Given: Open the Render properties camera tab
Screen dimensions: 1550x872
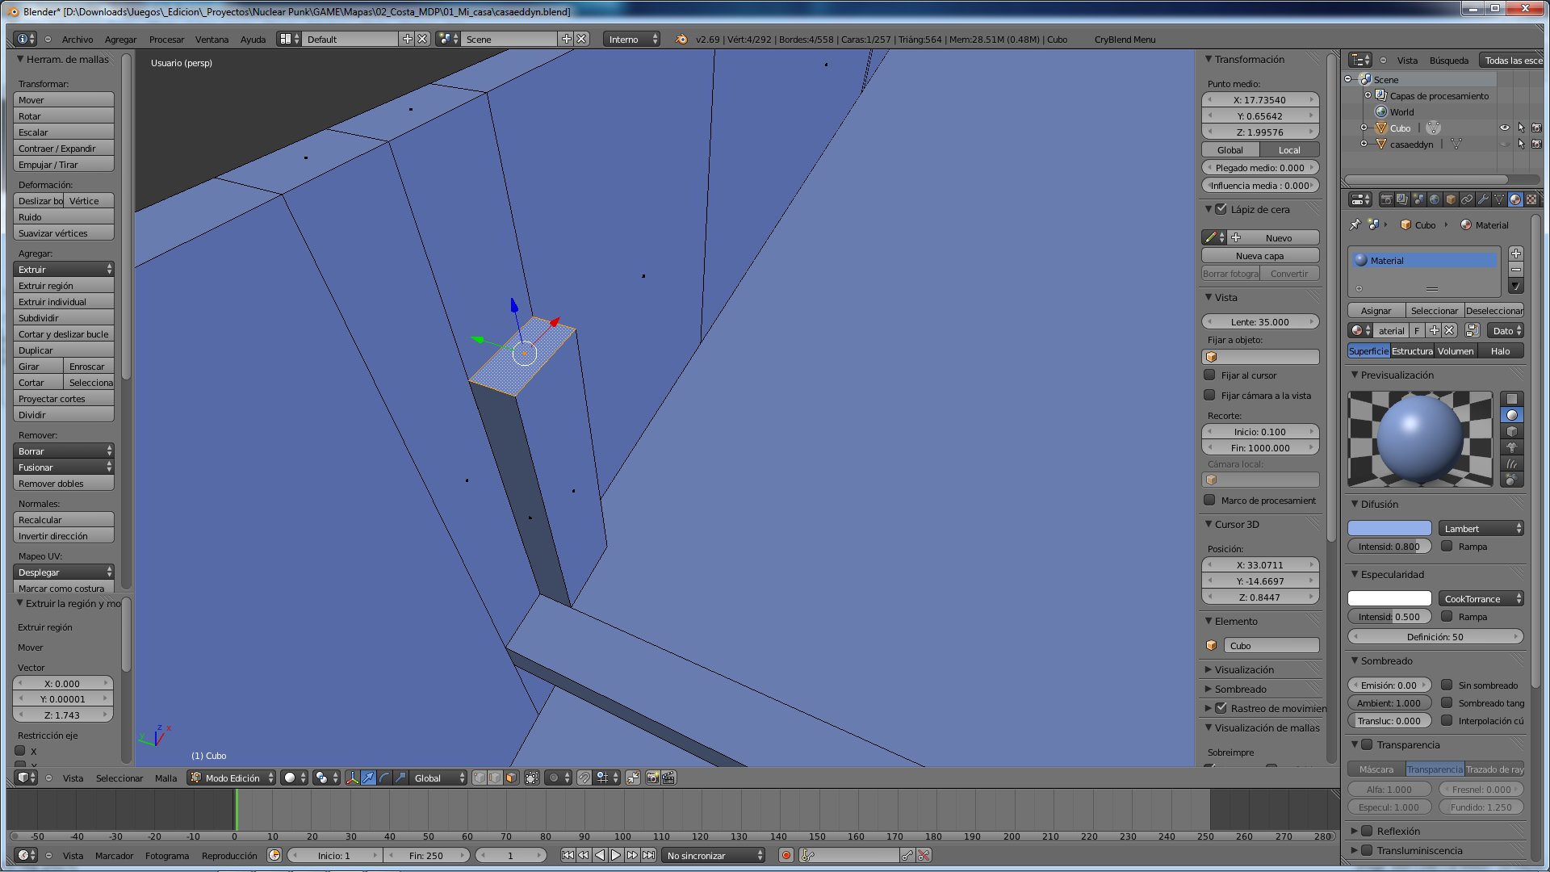Looking at the screenshot, I should (x=1386, y=199).
